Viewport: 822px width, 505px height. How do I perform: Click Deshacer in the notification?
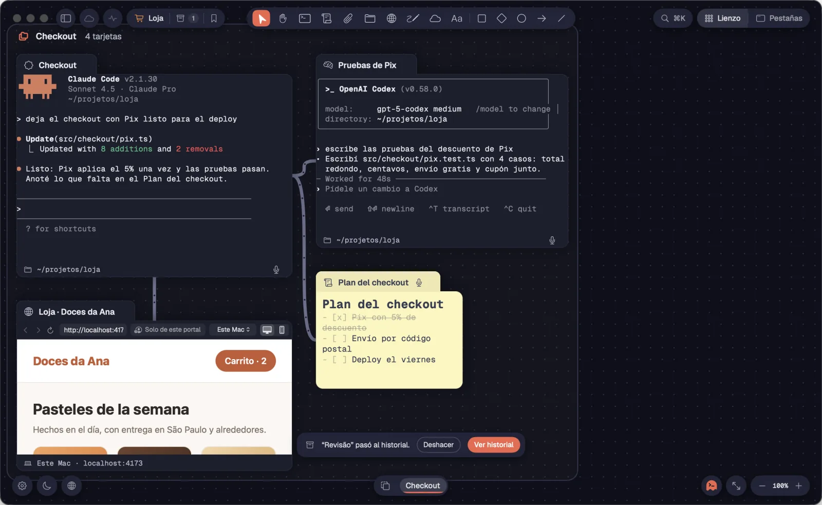tap(438, 445)
